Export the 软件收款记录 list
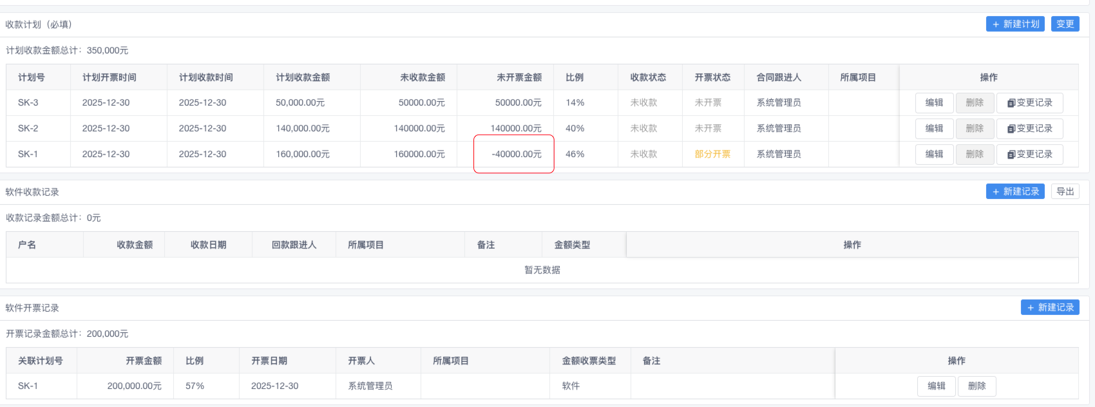This screenshot has height=407, width=1095. click(1065, 191)
